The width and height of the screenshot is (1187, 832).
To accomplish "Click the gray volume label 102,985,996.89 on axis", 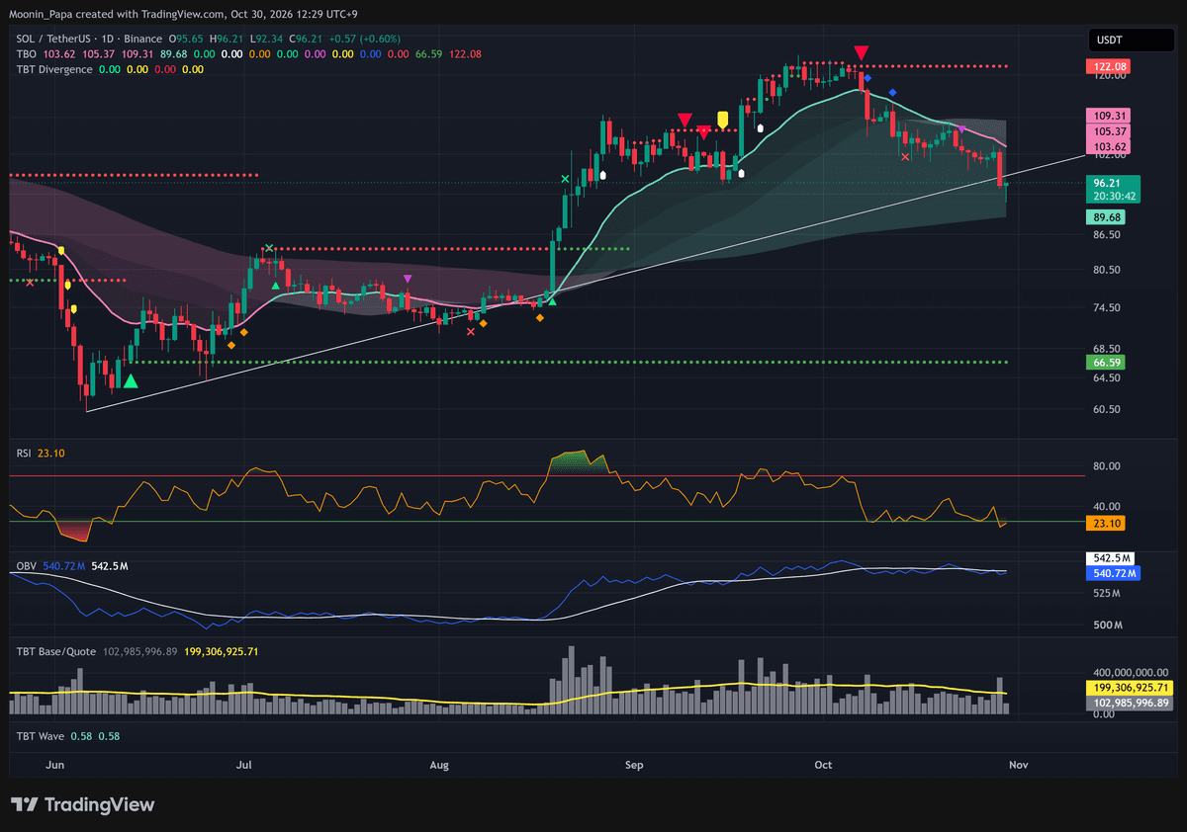I will tap(1131, 703).
